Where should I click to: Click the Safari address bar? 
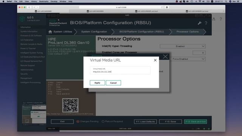(x=121, y=7)
